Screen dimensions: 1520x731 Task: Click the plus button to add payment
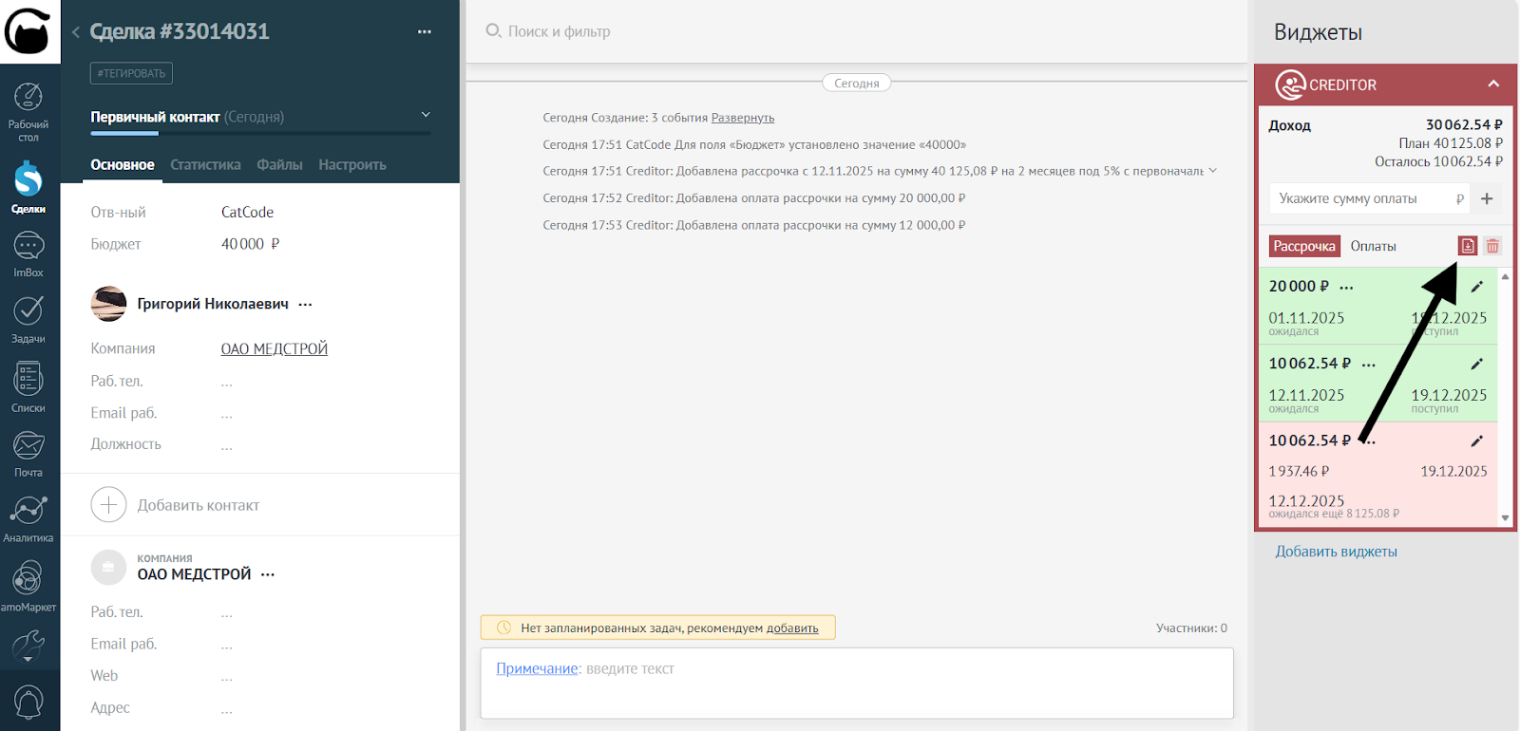point(1487,198)
